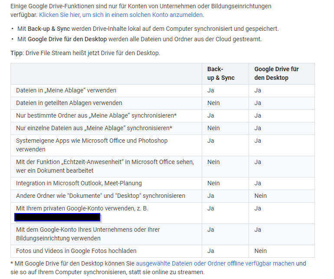Click 'Integration in Microsoft Outlook, Meet-Planung'
Screen dimensions: 334x279
pyautogui.click(x=79, y=183)
